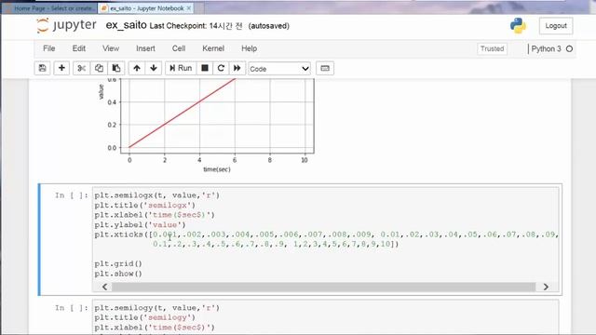This screenshot has width=596, height=335.
Task: Click the kernel idle circle indicator
Action: pyautogui.click(x=569, y=48)
